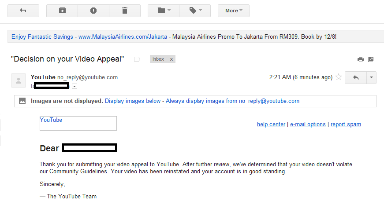This screenshot has width=384, height=212.
Task: Open the help center link
Action: (x=271, y=124)
